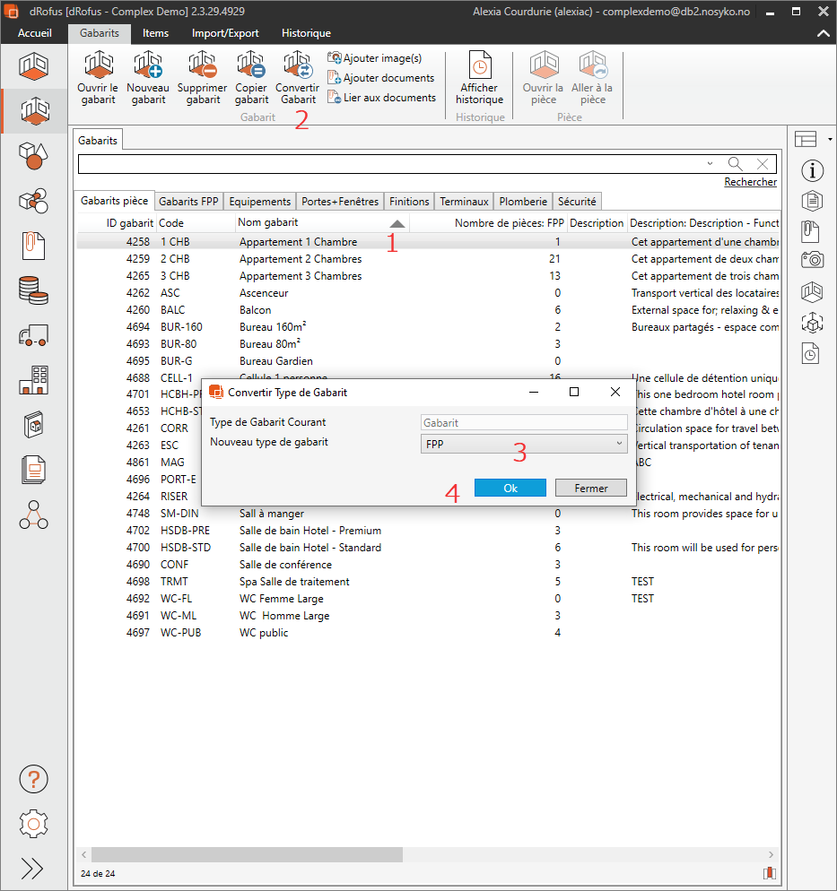Switch to the Items ribbon tab
The width and height of the screenshot is (837, 891).
click(x=155, y=33)
